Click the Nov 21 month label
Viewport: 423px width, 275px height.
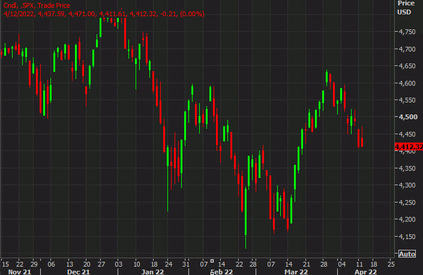20,272
